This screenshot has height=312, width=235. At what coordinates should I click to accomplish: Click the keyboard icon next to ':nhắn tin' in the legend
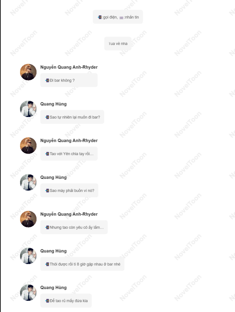click(x=121, y=18)
